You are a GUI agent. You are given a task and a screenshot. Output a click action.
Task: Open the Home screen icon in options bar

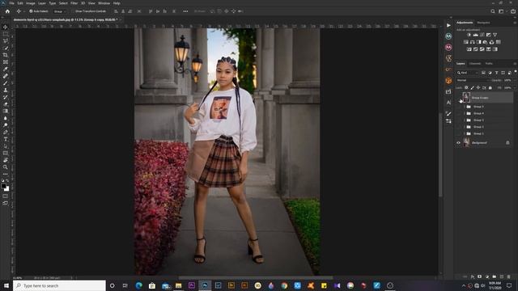pyautogui.click(x=7, y=11)
